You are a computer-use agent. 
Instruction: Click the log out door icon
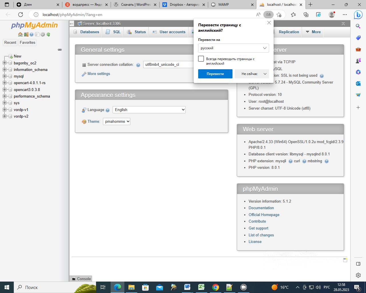(26, 34)
